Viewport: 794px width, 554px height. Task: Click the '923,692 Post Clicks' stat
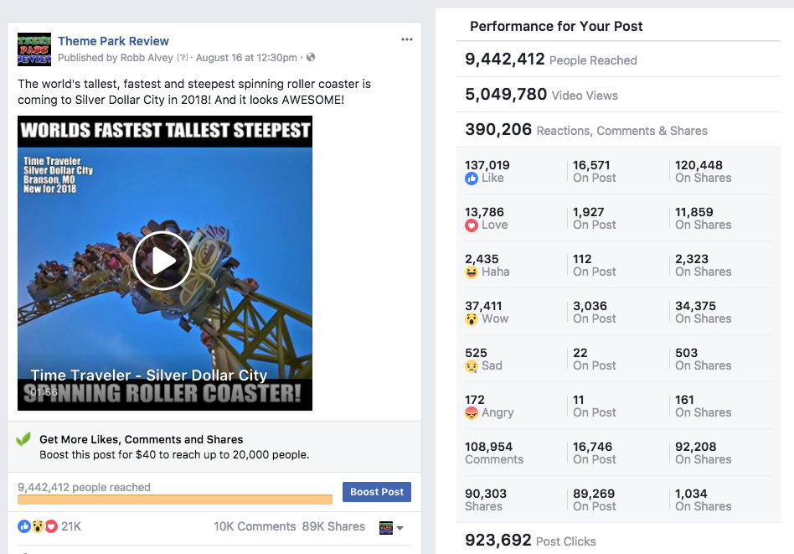(x=530, y=541)
